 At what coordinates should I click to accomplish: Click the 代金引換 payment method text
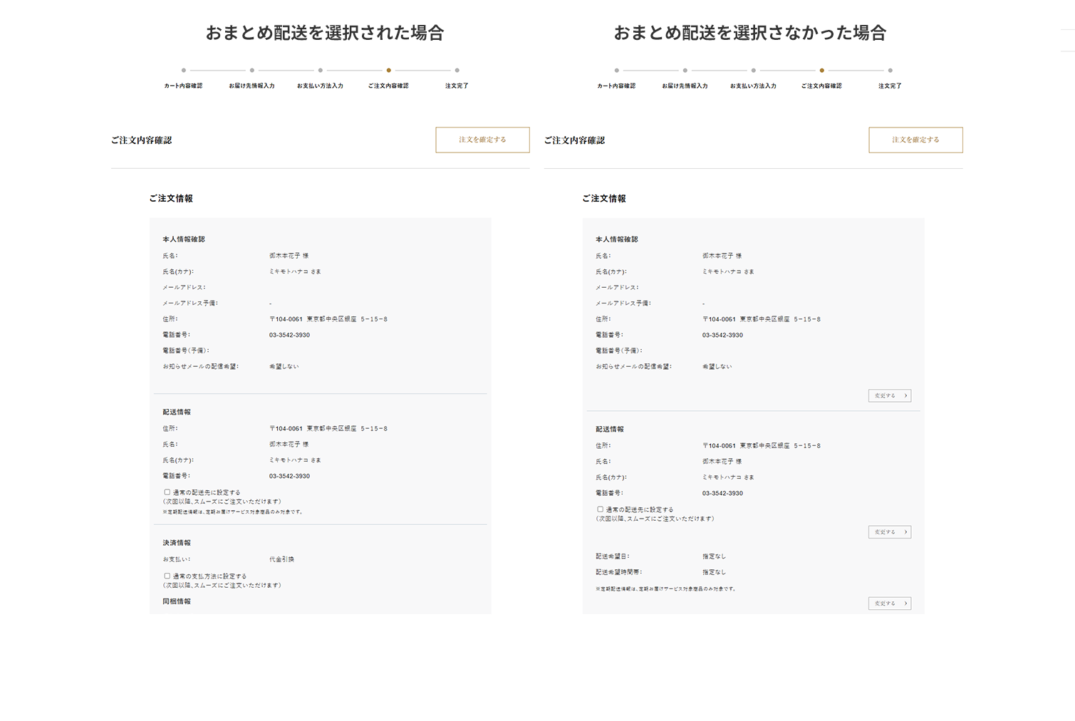click(281, 559)
